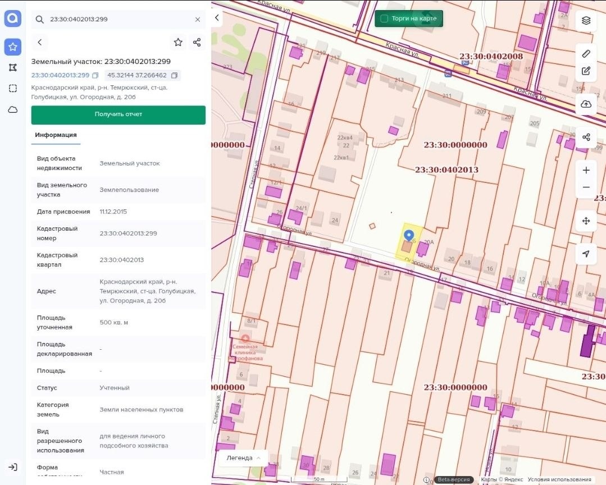The width and height of the screenshot is (606, 485).
Task: Copy the cadastral number 23:30:0402013:299
Action: tap(95, 75)
